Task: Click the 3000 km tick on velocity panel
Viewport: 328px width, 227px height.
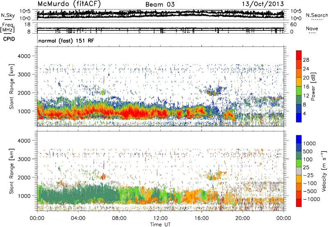Action: (x=24, y=159)
